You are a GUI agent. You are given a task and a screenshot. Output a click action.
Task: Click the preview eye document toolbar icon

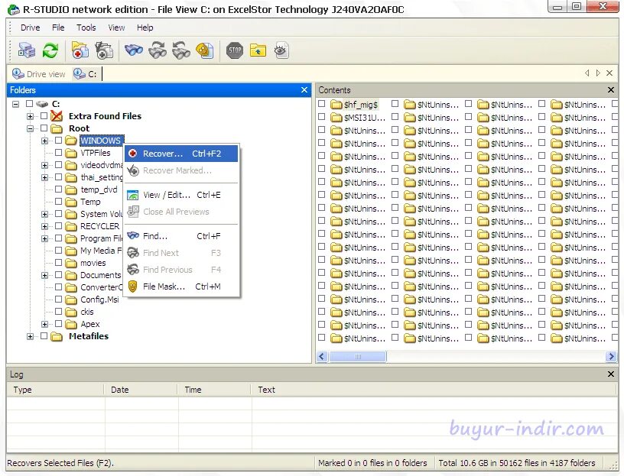281,50
